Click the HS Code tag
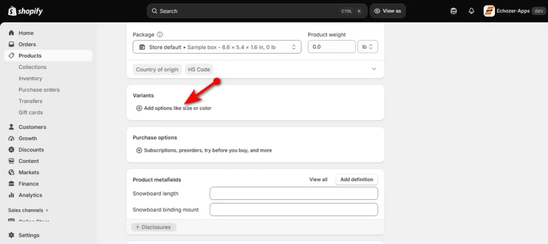Screen dimensions: 548x244 tap(199, 69)
